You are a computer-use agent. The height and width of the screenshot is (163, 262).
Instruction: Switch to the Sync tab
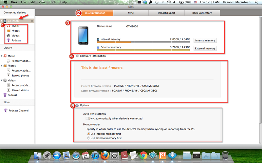(131, 13)
